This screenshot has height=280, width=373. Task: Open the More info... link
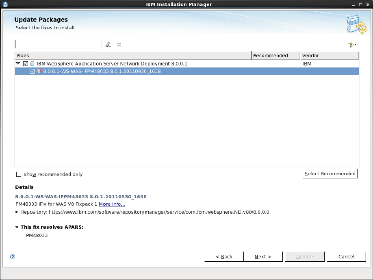click(112, 204)
